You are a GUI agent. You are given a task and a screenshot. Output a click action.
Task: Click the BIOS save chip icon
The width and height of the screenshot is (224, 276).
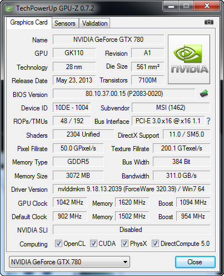tap(204, 94)
